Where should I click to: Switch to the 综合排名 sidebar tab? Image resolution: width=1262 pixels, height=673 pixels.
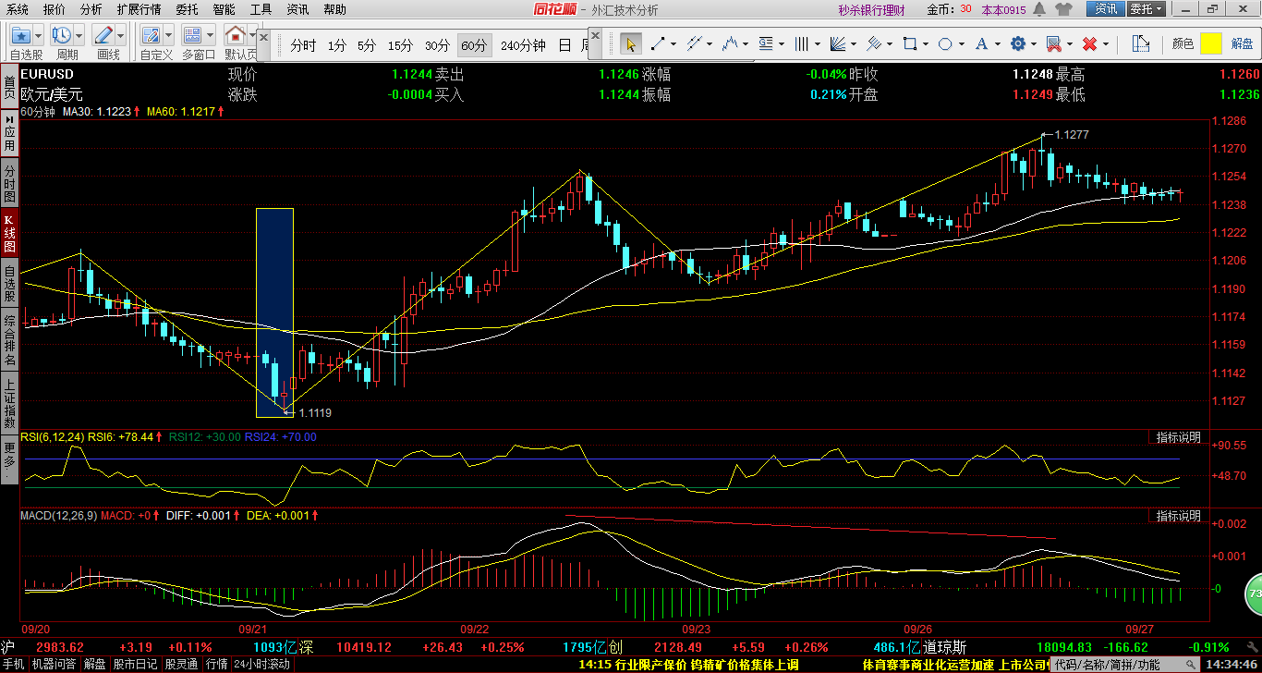(9, 339)
